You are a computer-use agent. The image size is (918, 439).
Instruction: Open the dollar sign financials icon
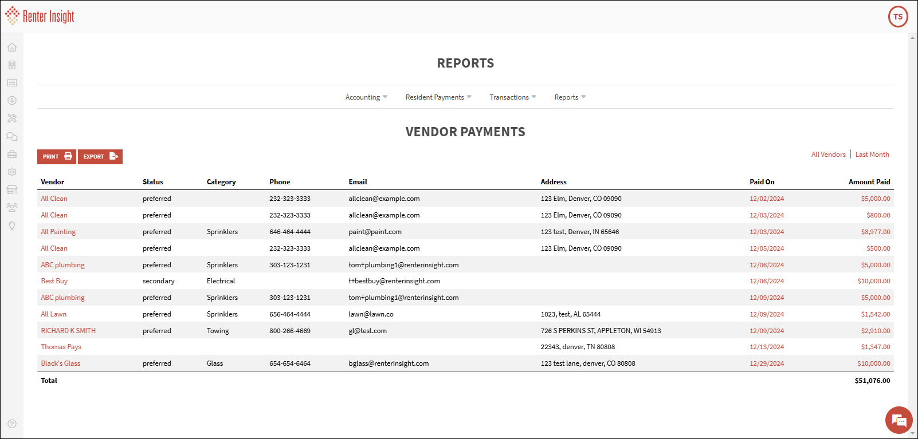12,101
